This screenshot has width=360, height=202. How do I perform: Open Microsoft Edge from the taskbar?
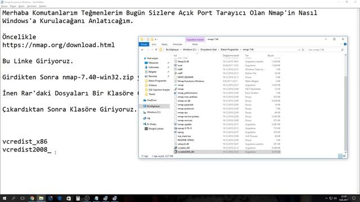click(60, 198)
